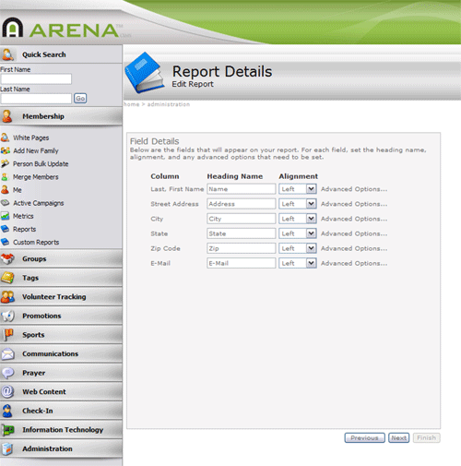Click the Go search button
The width and height of the screenshot is (461, 466).
point(80,99)
